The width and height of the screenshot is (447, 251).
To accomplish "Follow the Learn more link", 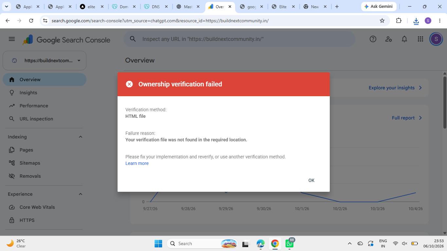I will [137, 163].
